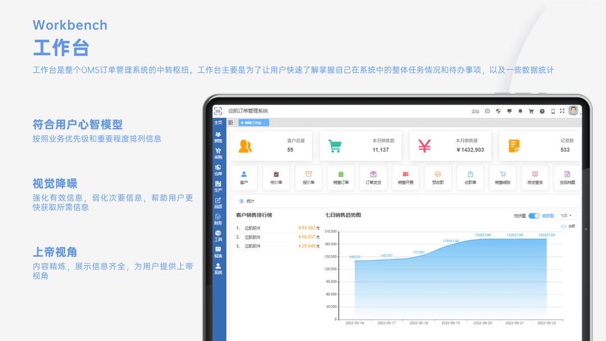Open the 七日 time range dropdown
The height and width of the screenshot is (341, 606).
[566, 215]
